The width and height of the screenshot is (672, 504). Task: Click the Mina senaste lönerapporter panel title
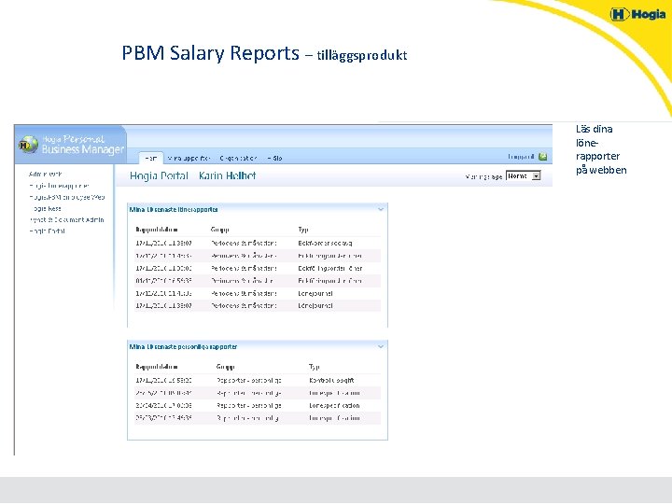[x=174, y=210]
